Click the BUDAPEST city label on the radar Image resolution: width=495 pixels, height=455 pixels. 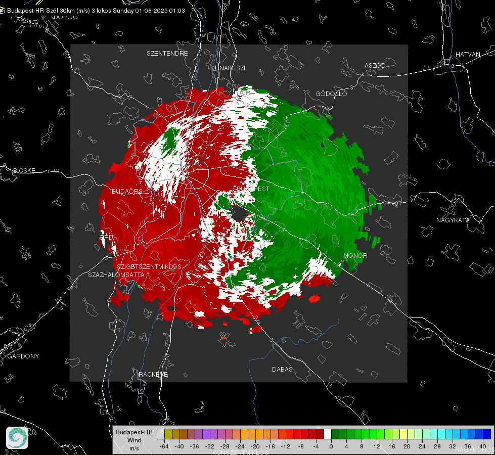253,189
